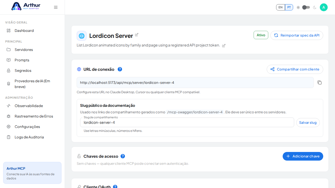Click the connection URL text box

tap(195, 83)
